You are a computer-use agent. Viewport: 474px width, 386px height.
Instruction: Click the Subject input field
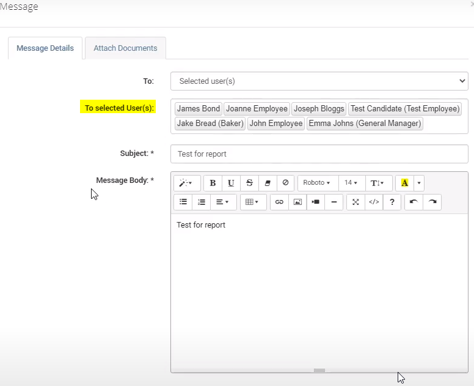[319, 154]
